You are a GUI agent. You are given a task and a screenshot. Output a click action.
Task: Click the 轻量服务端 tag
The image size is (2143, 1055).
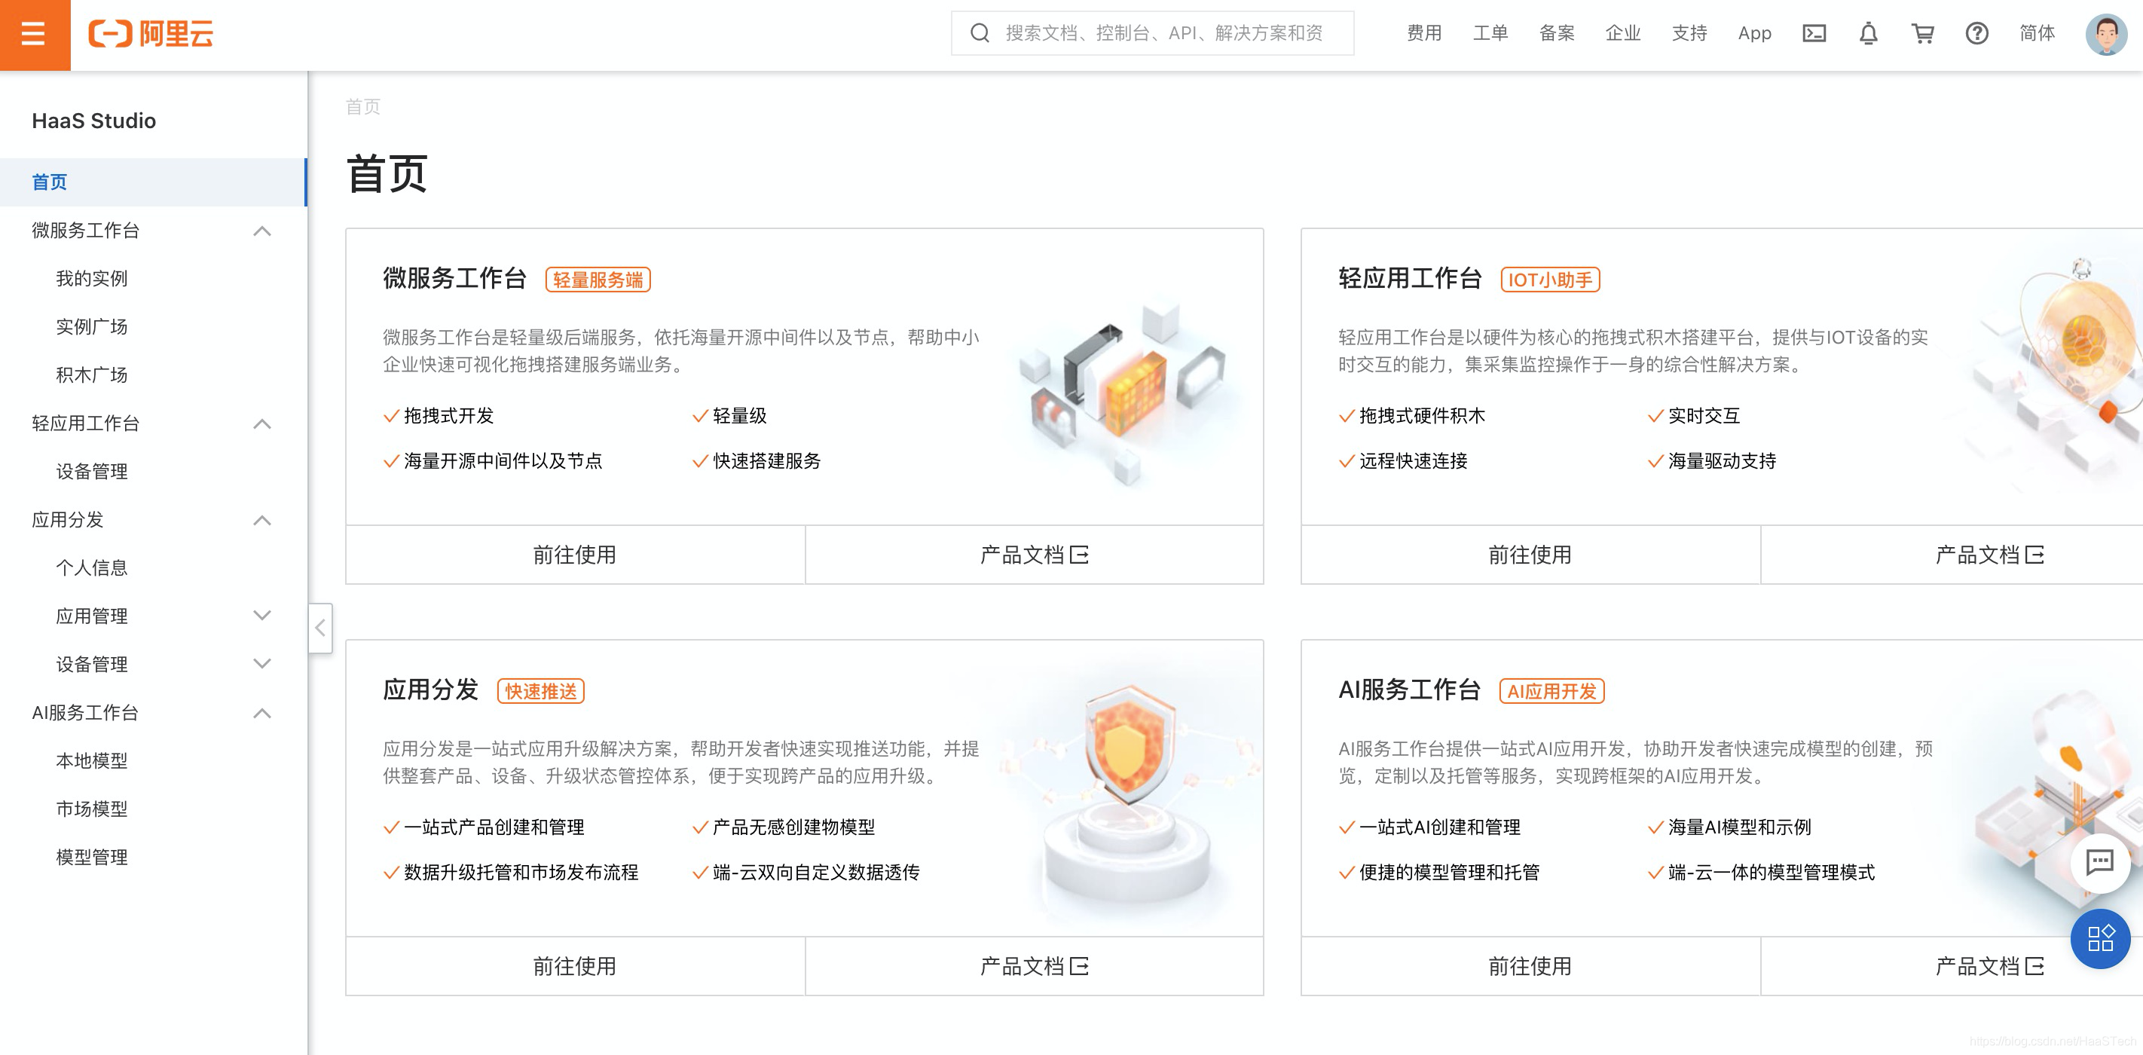[x=598, y=280]
